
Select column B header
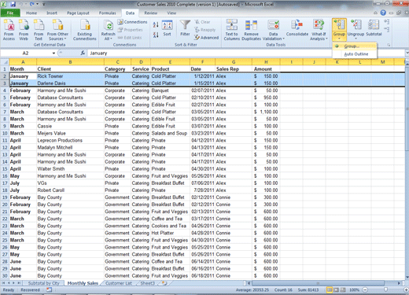[70, 62]
